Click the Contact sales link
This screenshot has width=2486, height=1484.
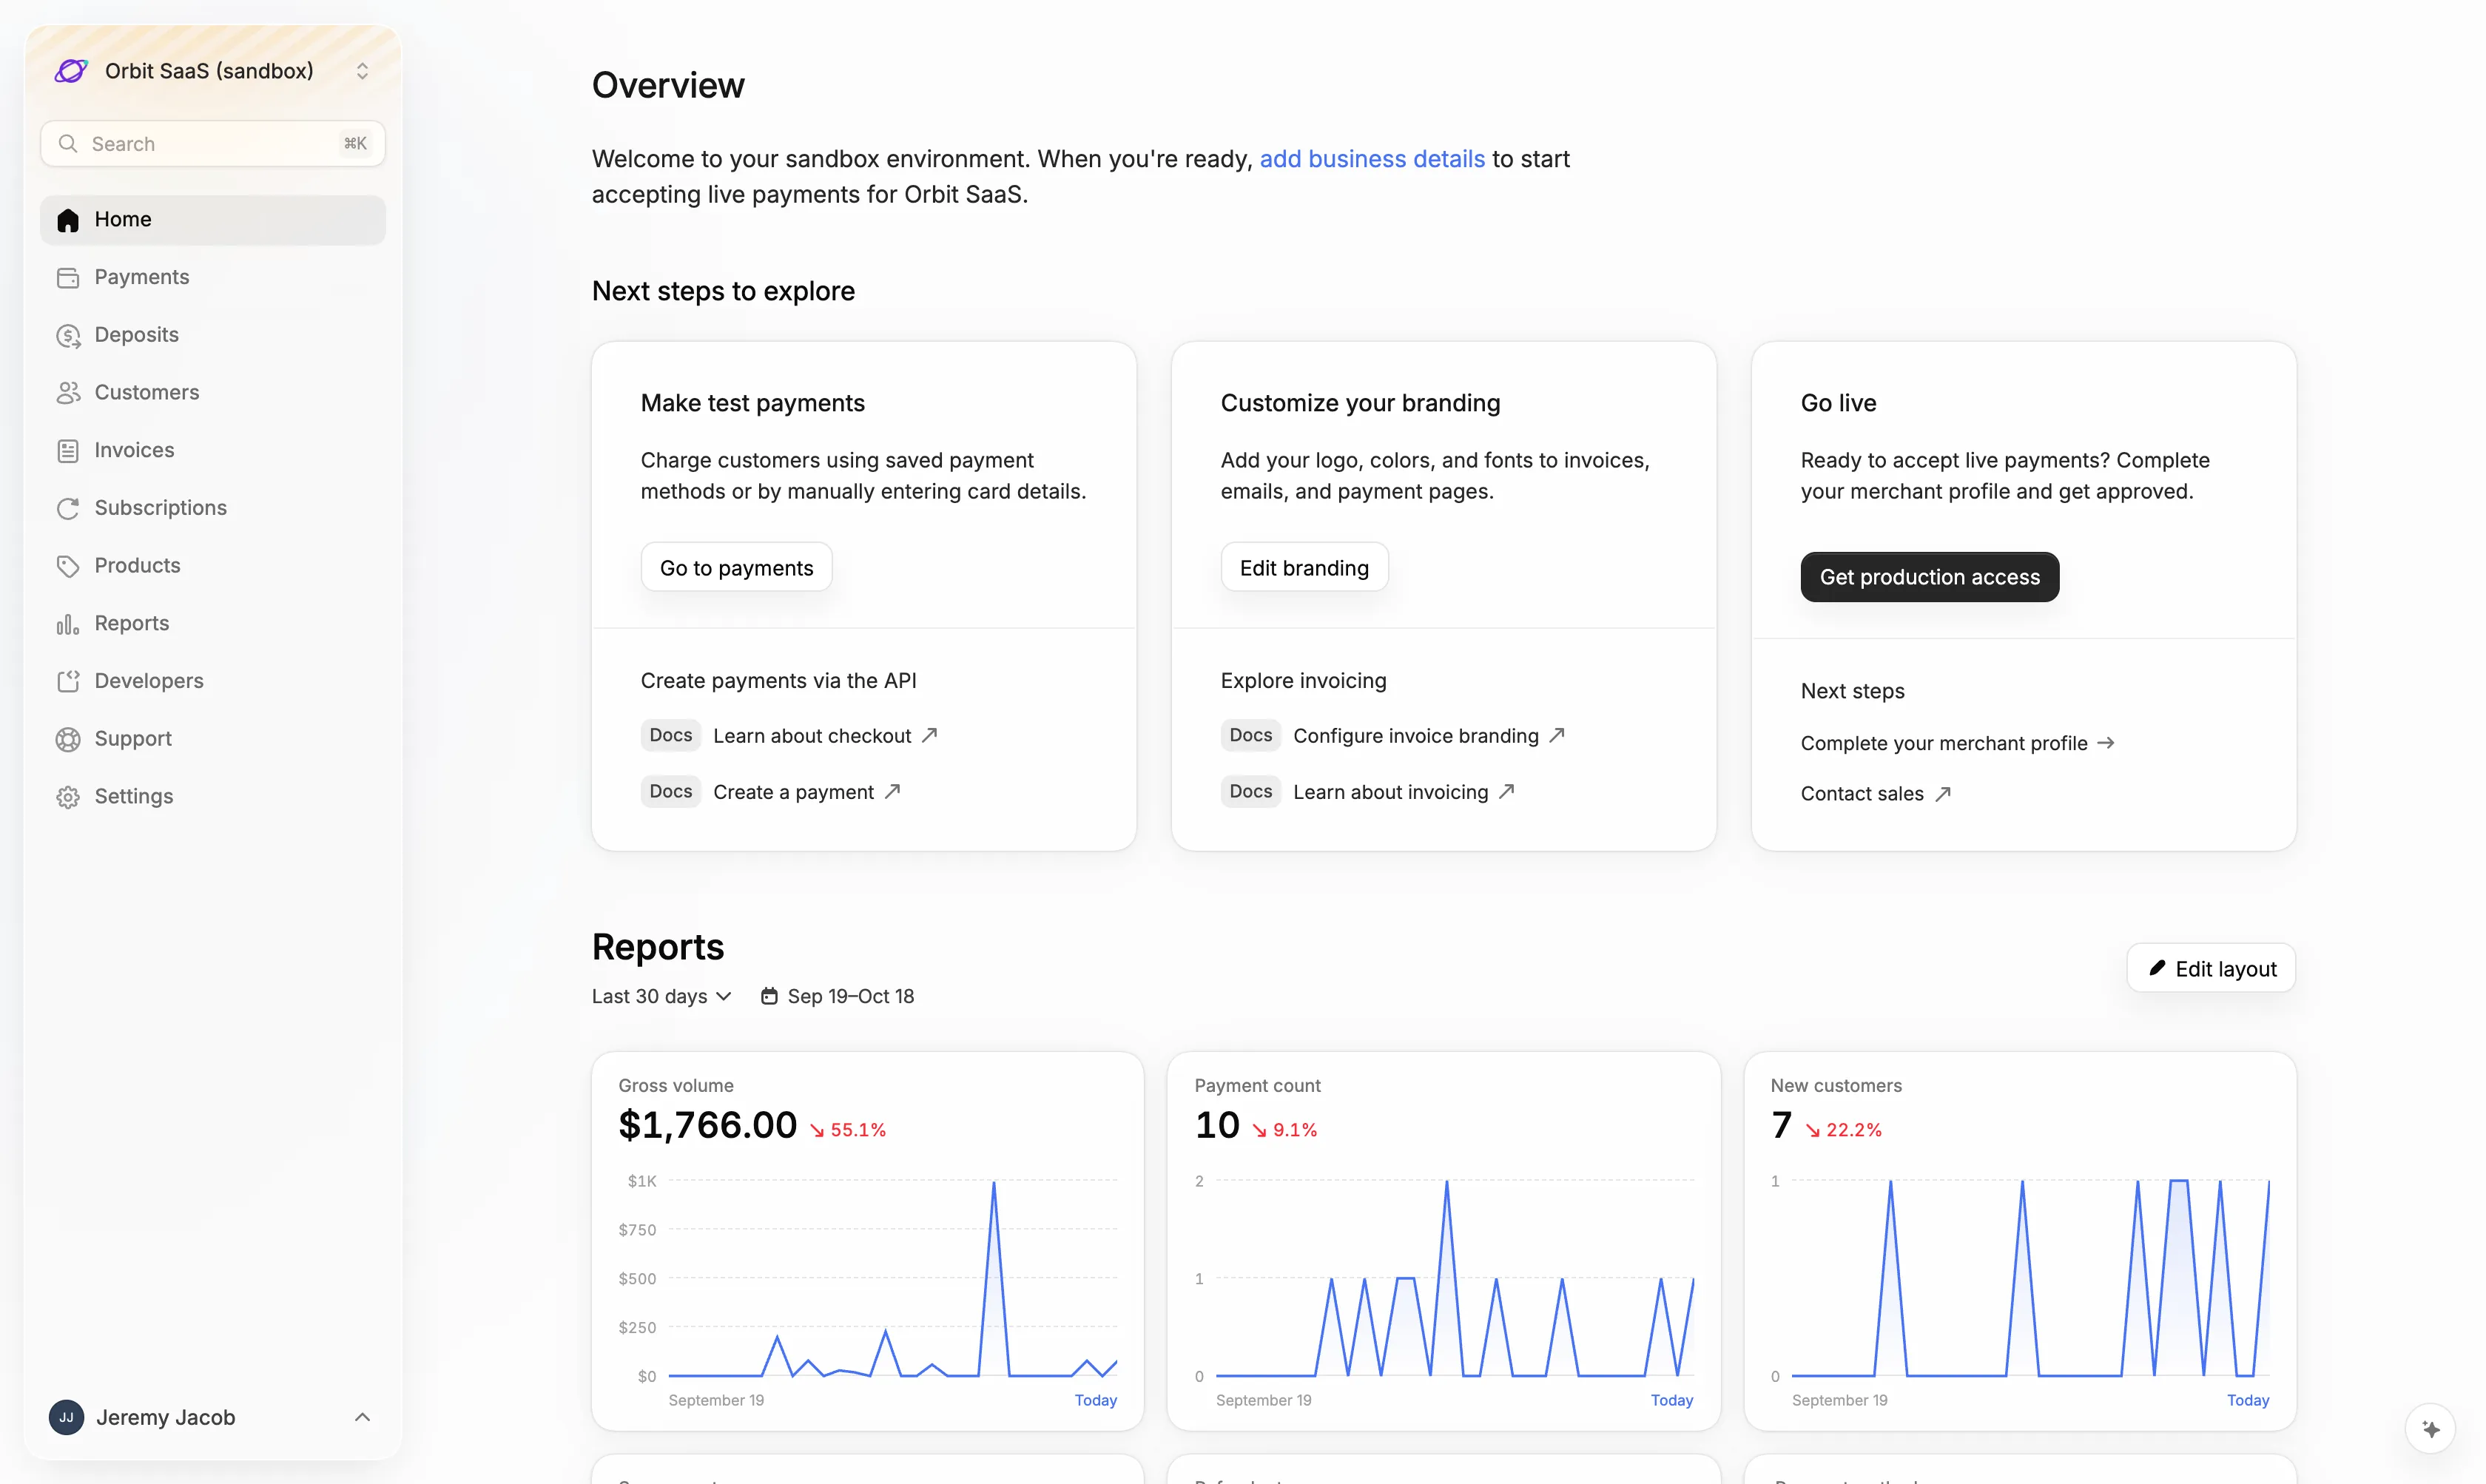tap(1875, 794)
